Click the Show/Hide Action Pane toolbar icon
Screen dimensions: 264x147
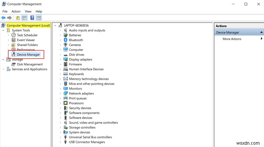click(39, 18)
